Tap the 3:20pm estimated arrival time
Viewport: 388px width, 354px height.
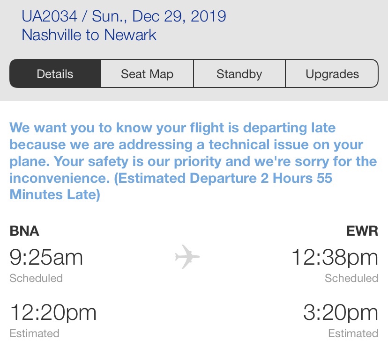tap(341, 312)
